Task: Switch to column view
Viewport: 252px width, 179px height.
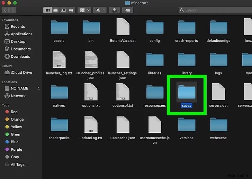Action: coord(63,10)
